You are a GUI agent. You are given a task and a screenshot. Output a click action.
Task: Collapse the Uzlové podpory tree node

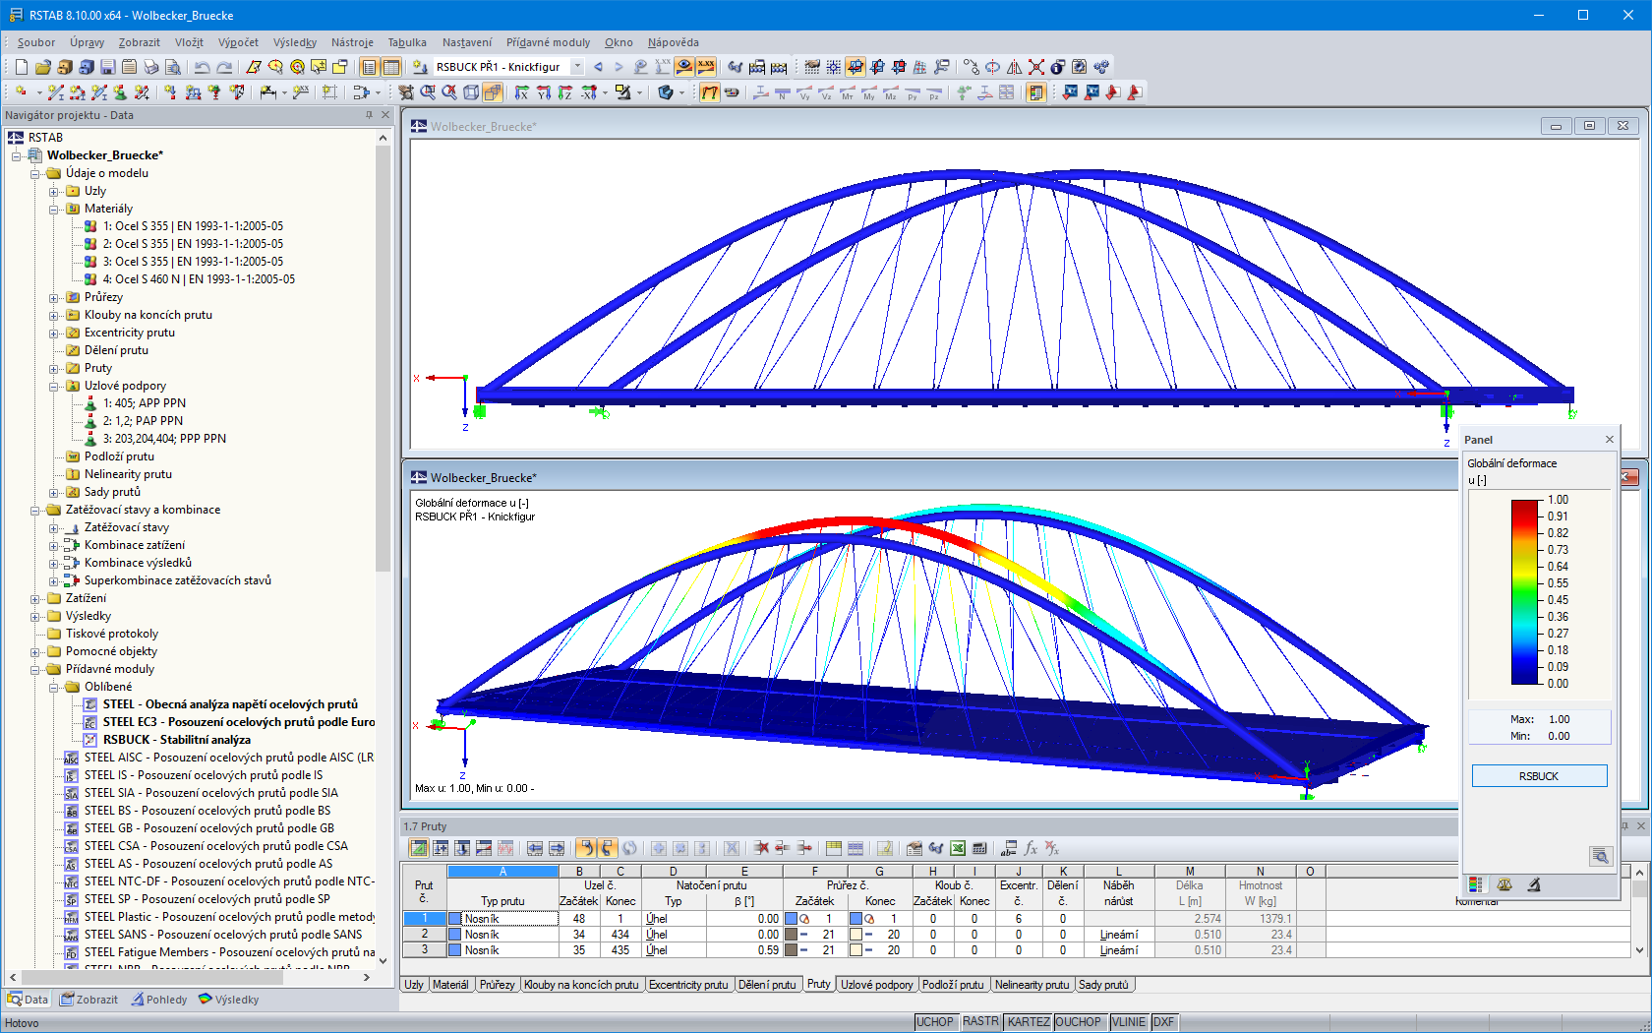55,386
